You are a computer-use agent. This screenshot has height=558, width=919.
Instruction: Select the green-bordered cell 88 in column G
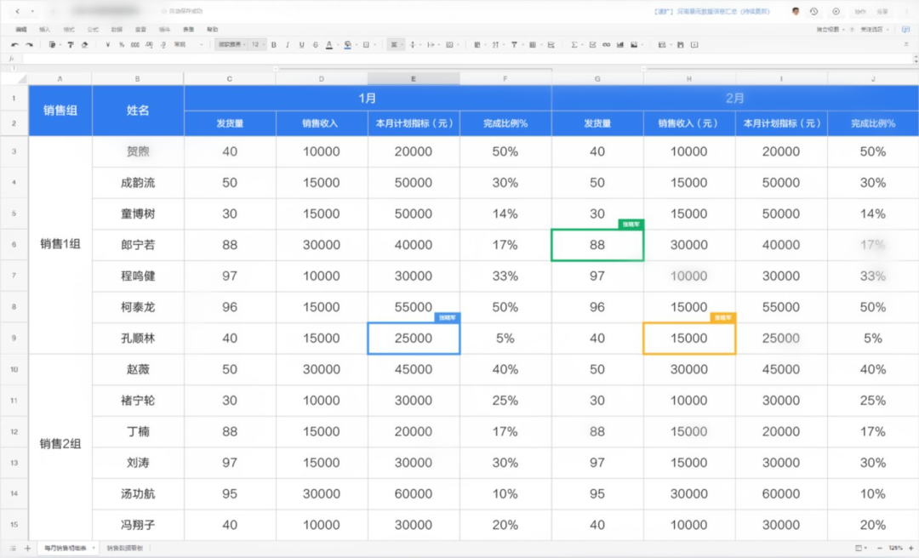click(x=597, y=245)
